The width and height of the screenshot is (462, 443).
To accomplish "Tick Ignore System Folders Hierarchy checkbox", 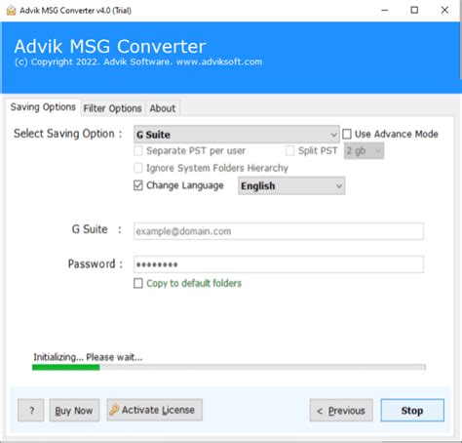I will 138,168.
